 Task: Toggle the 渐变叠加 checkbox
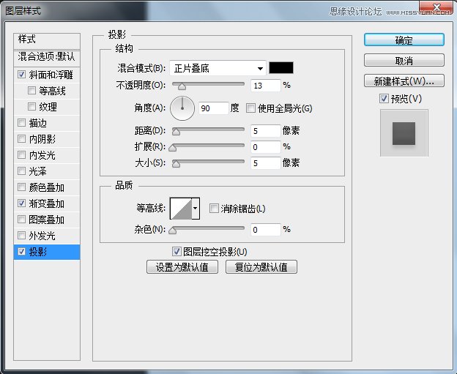tap(21, 203)
